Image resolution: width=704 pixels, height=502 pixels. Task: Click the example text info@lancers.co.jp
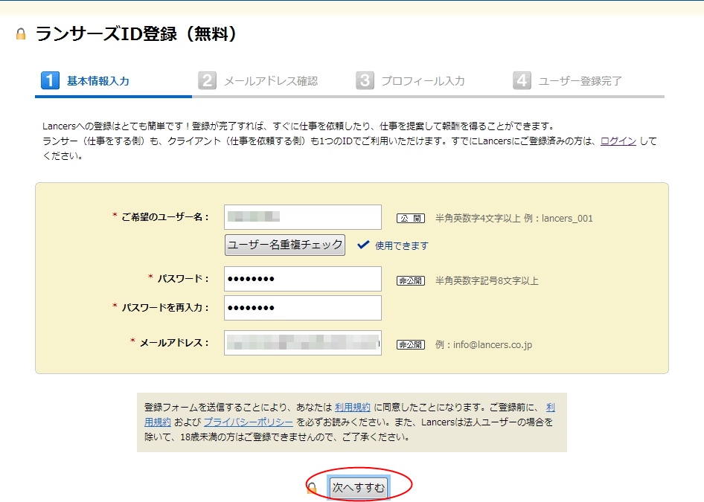493,344
